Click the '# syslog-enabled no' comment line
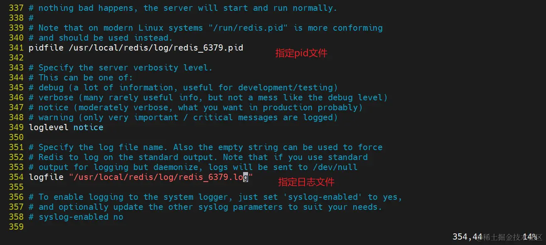This screenshot has width=546, height=245. pos(76,217)
